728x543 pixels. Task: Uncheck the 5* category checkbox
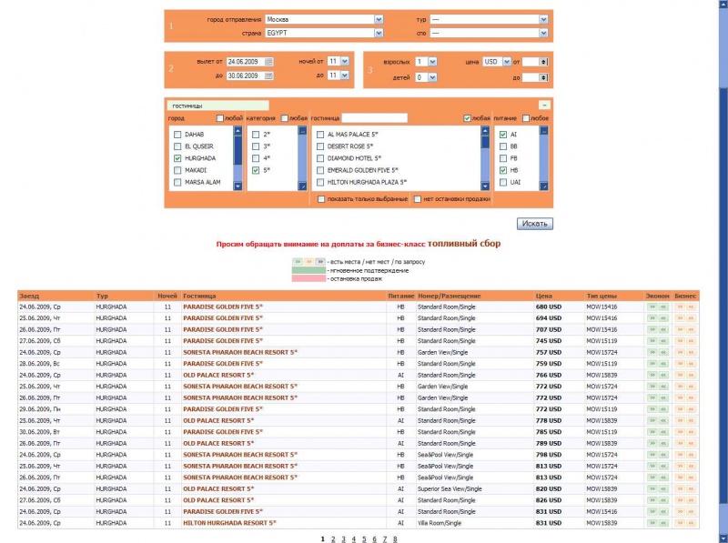(257, 169)
